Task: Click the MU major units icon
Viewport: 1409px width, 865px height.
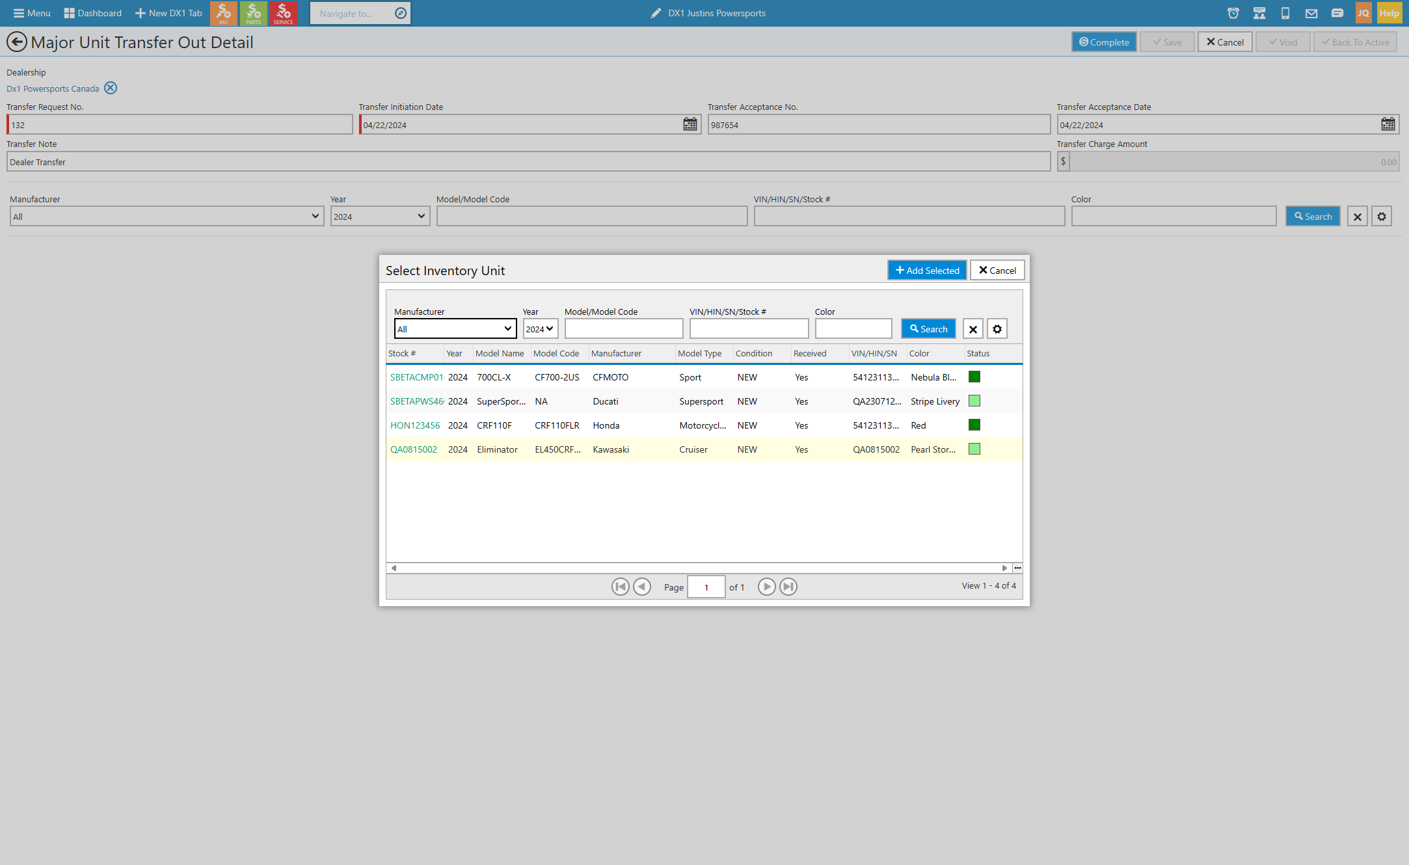Action: tap(223, 13)
